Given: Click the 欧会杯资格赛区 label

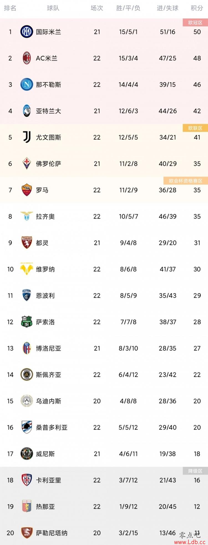Looking at the screenshot, I should (x=186, y=181).
